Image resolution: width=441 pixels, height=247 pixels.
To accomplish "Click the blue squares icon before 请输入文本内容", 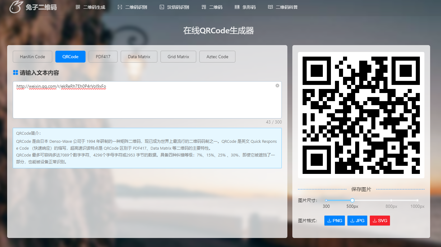I will (16, 72).
